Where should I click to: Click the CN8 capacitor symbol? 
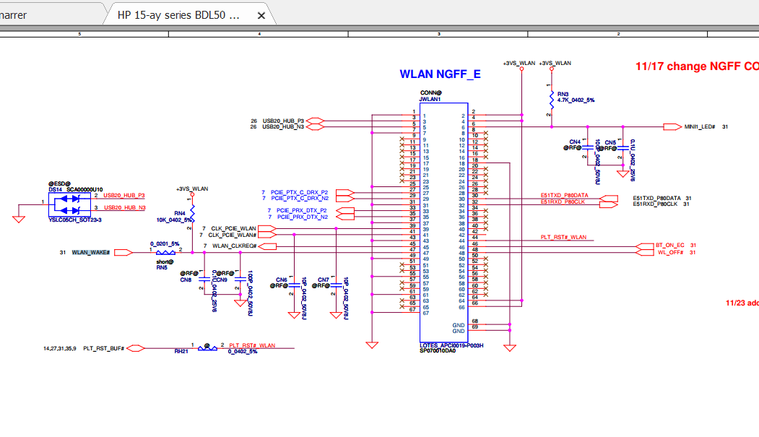[204, 280]
